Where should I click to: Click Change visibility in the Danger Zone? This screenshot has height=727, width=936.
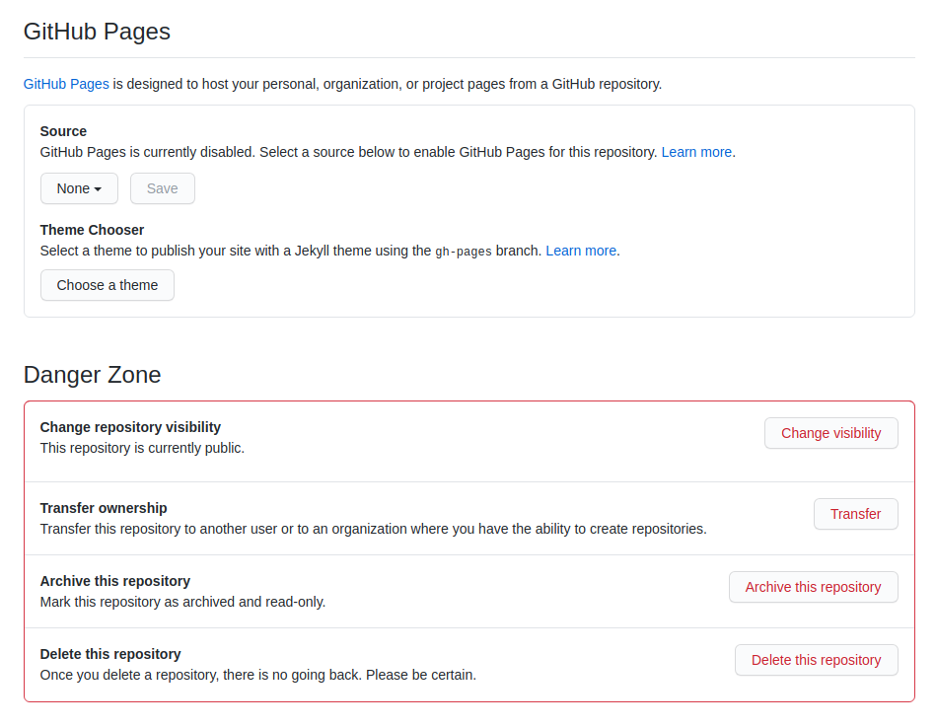click(x=830, y=433)
